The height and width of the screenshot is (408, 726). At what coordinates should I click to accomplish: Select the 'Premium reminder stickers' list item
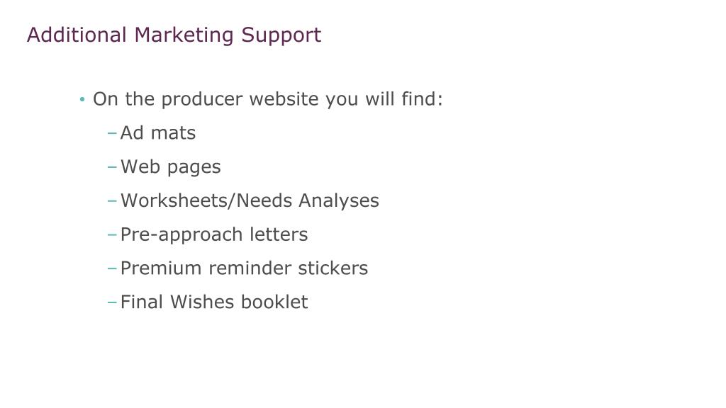point(244,268)
